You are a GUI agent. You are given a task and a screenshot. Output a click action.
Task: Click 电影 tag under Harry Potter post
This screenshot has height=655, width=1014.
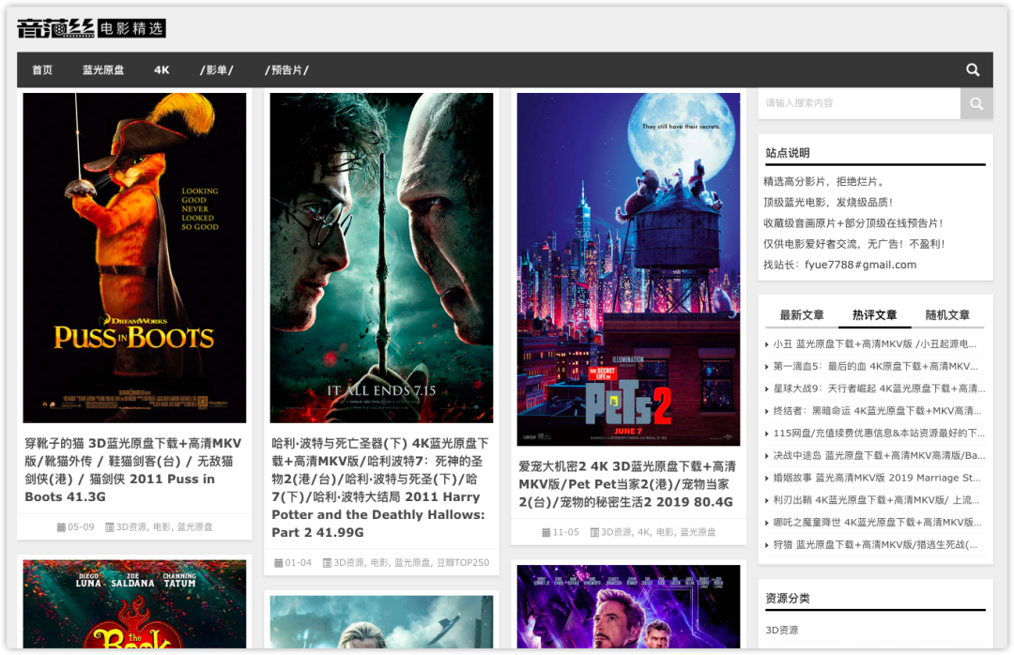pos(379,562)
